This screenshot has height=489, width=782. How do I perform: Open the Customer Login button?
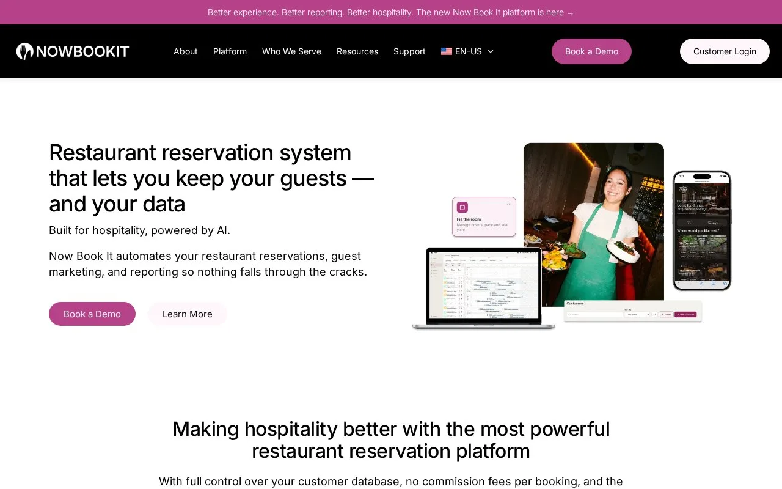click(x=725, y=51)
